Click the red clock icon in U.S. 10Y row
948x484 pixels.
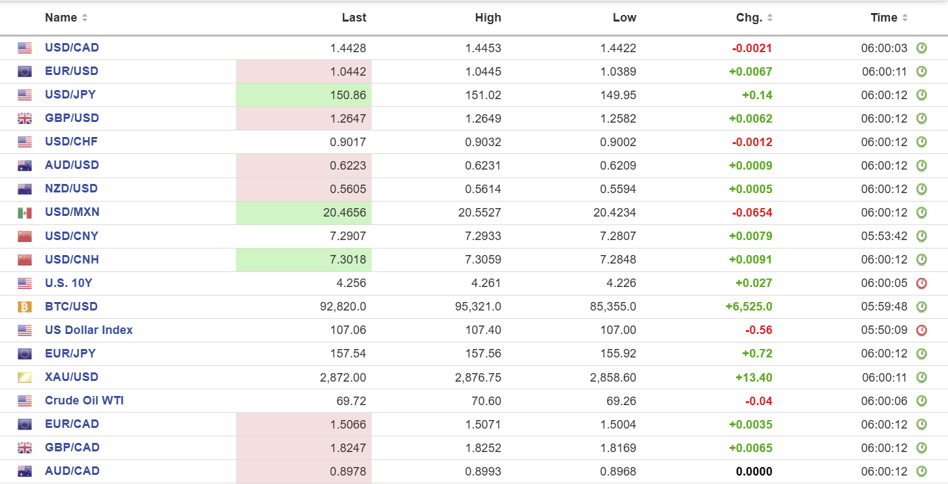[x=921, y=283]
